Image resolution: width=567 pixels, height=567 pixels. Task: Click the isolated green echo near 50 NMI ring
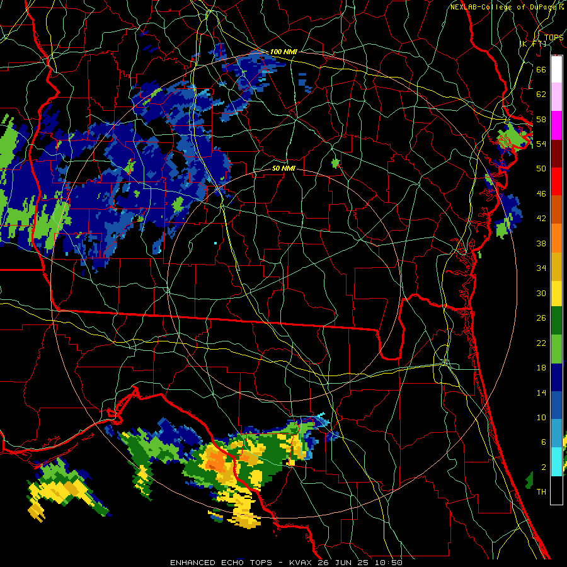coord(336,163)
